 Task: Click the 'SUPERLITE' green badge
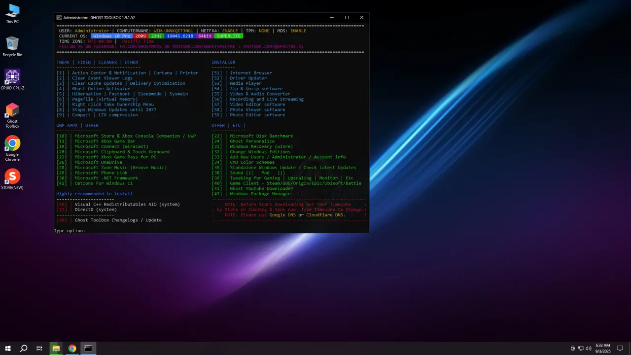click(x=229, y=36)
